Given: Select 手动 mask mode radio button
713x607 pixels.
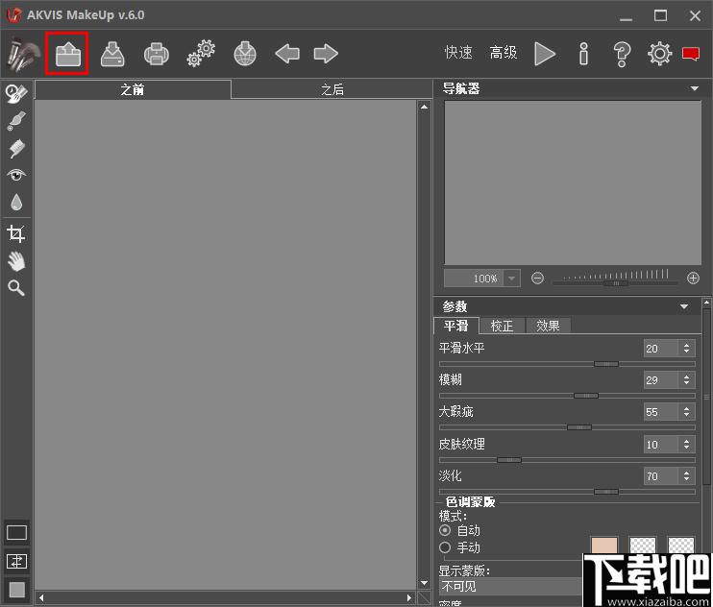Looking at the screenshot, I should (x=445, y=547).
